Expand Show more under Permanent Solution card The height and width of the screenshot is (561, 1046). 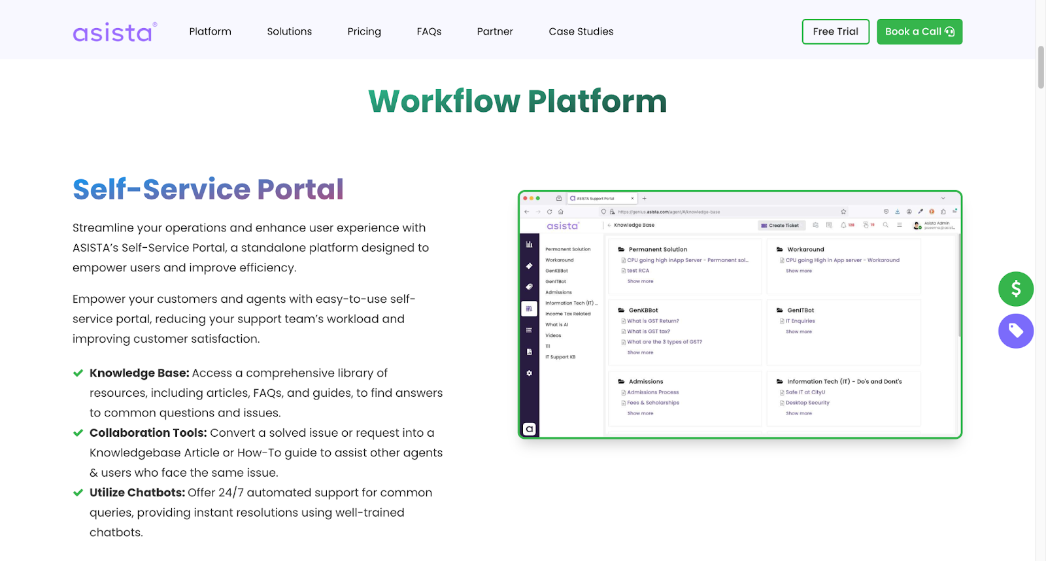pos(641,281)
